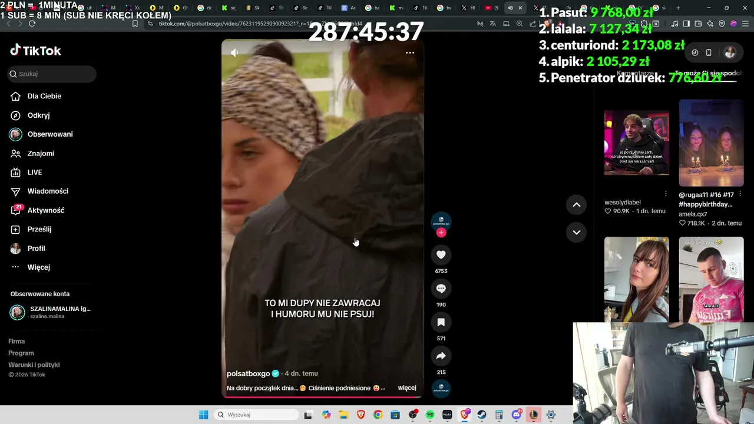The height and width of the screenshot is (424, 754).
Task: Open the @rugaa11 birthday video thumbnail
Action: [711, 143]
